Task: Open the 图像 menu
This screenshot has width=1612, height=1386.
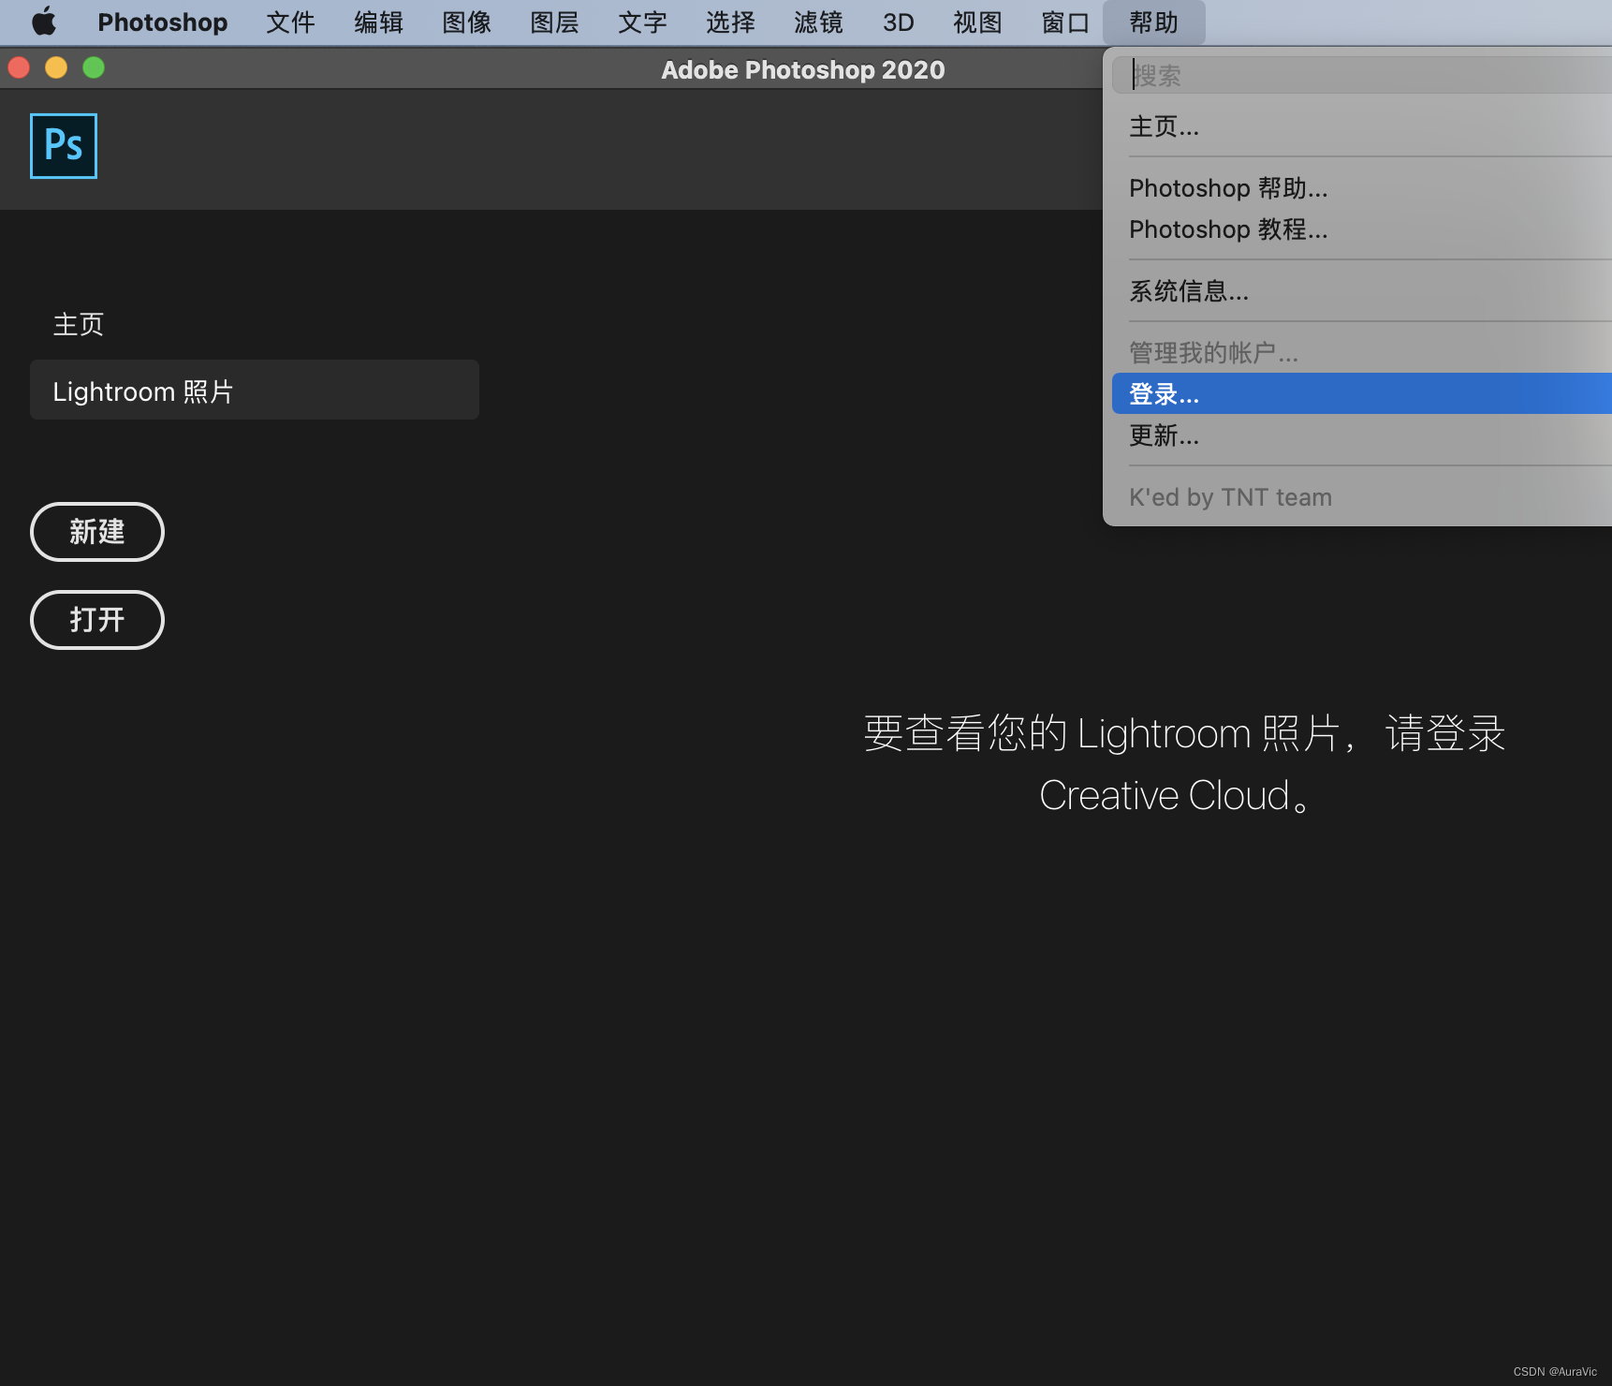Action: pos(466,22)
